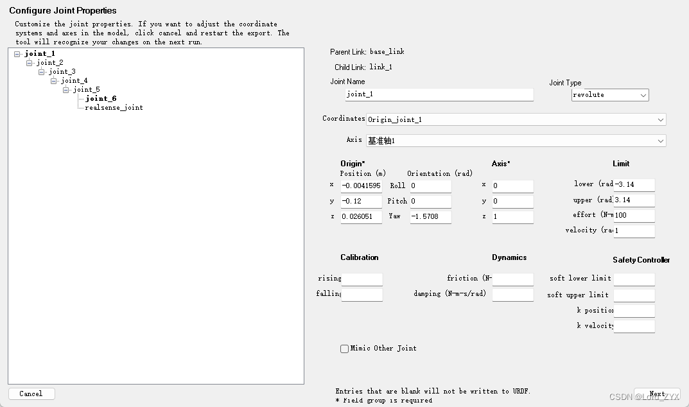Edit the lower limit field
The height and width of the screenshot is (407, 689).
(x=634, y=185)
